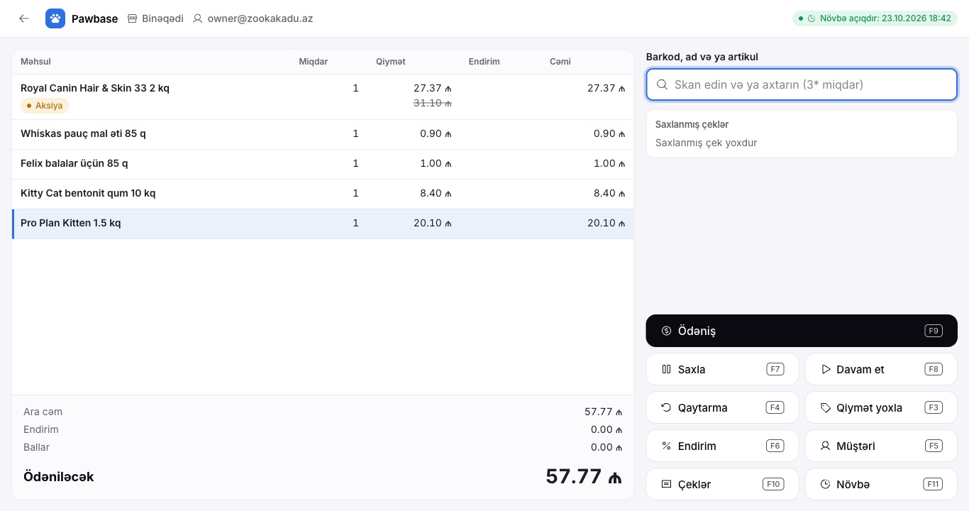Start a return with Qaytarma
This screenshot has width=969, height=511.
pyautogui.click(x=722, y=407)
